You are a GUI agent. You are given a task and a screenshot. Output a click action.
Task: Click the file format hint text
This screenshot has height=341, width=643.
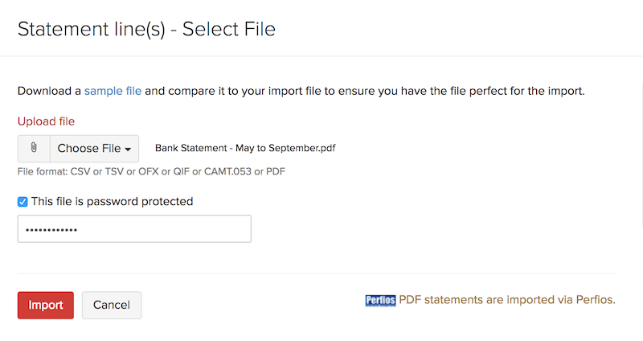[x=151, y=171]
